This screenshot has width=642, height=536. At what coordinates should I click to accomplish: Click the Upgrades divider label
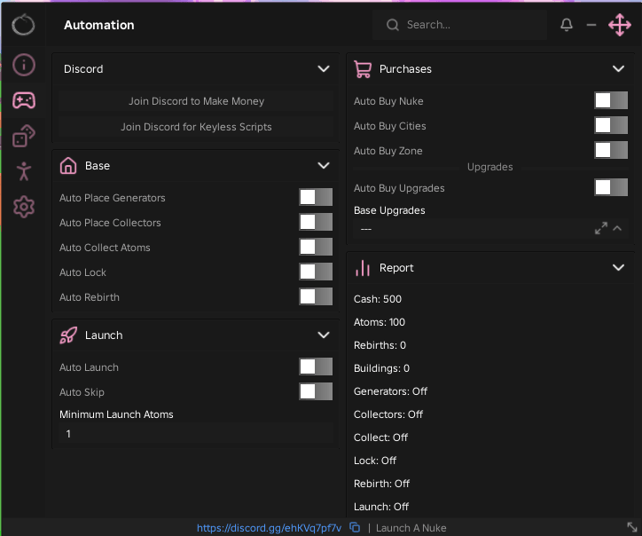pos(490,167)
